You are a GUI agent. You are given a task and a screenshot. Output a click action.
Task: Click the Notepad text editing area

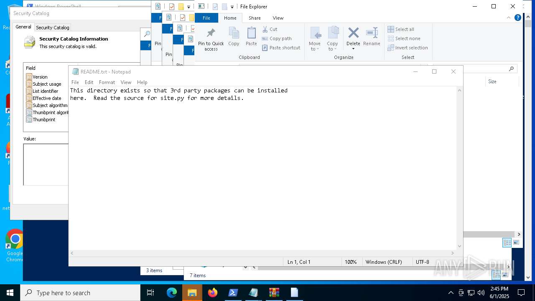coord(263,167)
